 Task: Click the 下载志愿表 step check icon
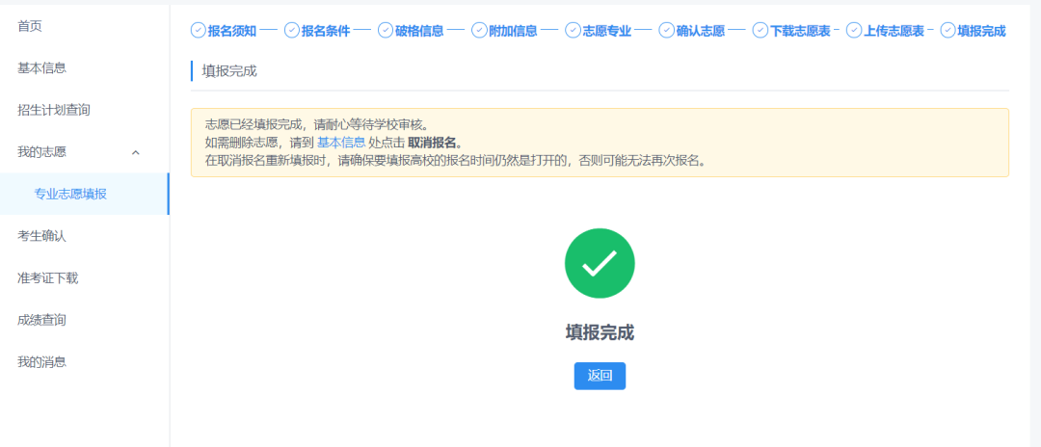tap(760, 31)
